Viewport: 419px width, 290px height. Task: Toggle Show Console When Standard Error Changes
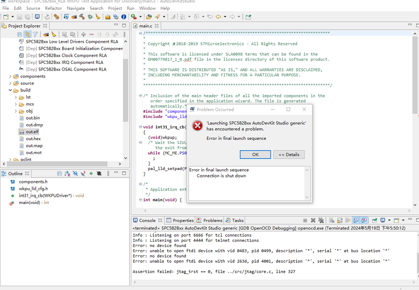point(364,220)
